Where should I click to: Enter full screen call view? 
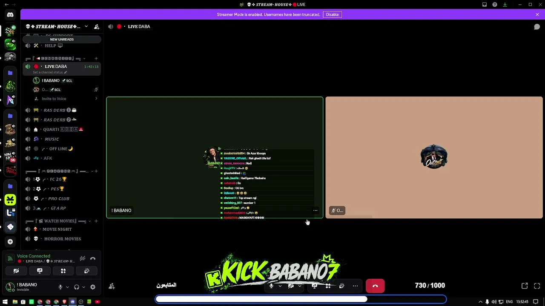pyautogui.click(x=537, y=286)
